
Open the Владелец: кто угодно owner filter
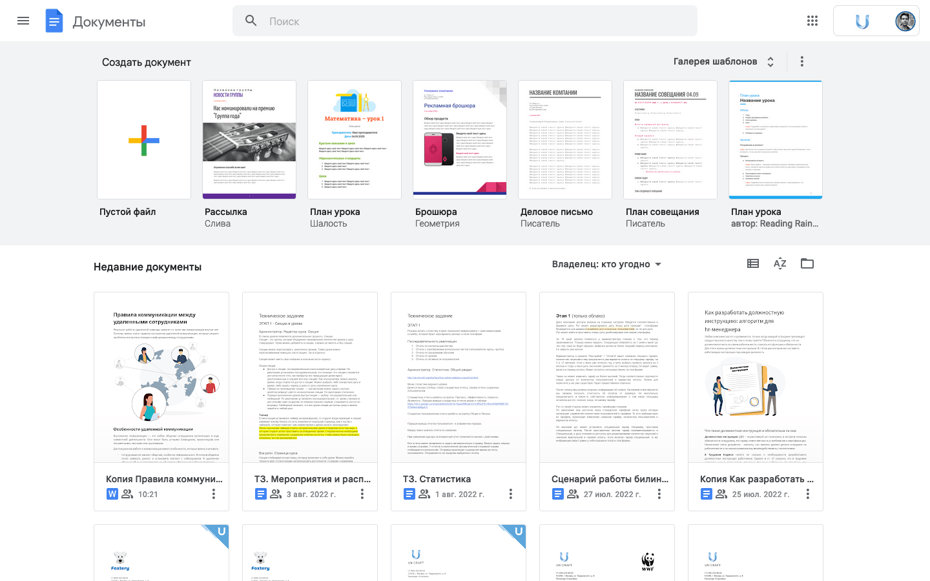point(606,264)
